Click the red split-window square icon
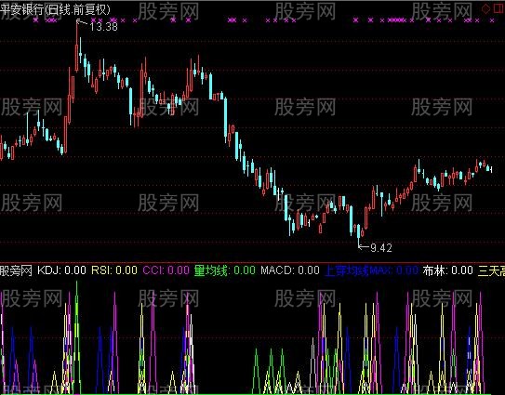The width and height of the screenshot is (505, 395). (498, 8)
